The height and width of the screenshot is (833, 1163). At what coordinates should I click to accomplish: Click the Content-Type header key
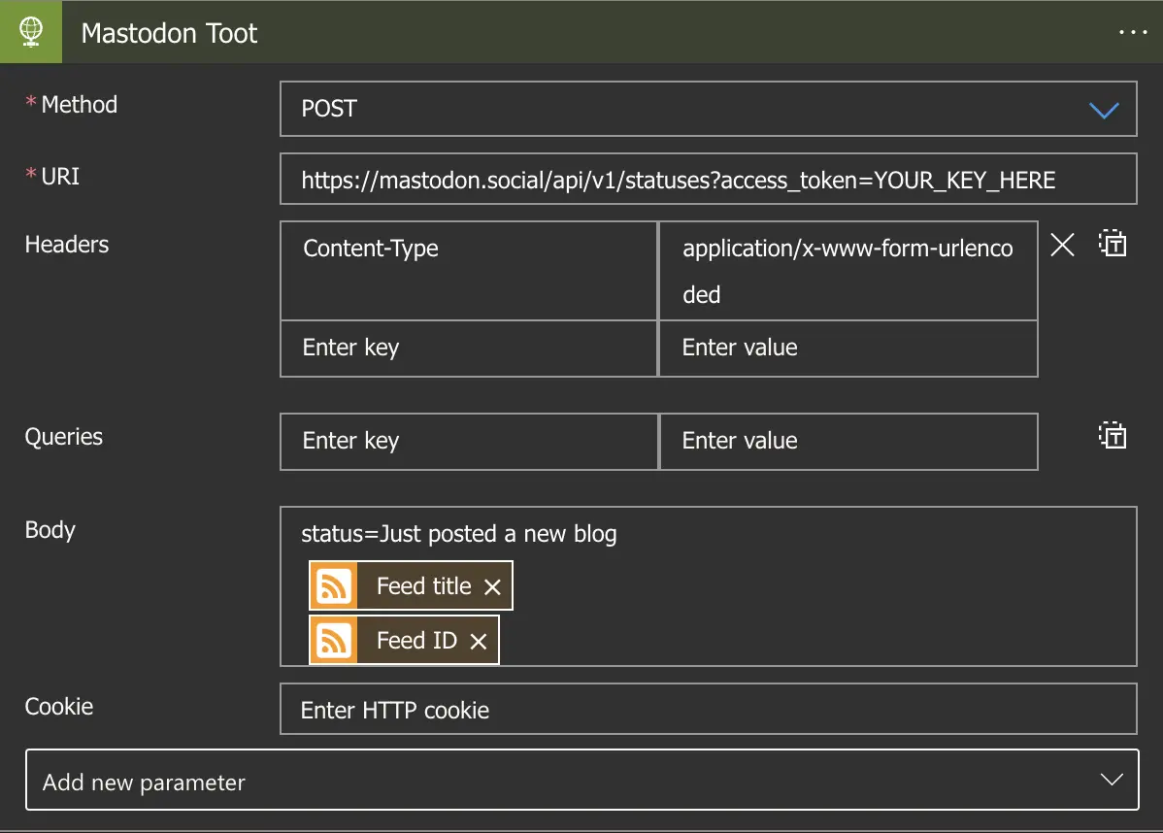469,271
